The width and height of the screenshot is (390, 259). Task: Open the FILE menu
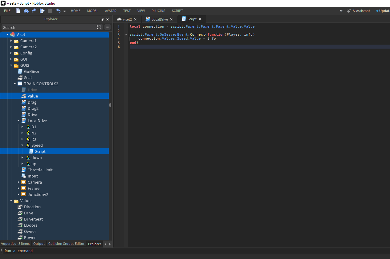pos(7,10)
